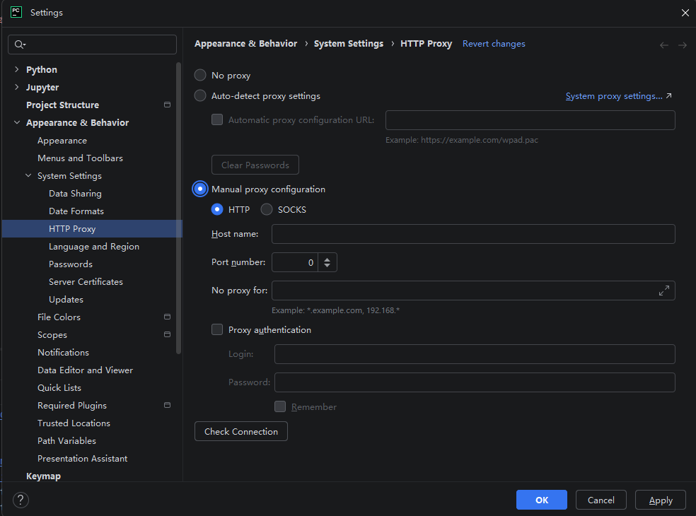The image size is (696, 516).
Task: Select Project Structure in the tree
Action: coord(62,105)
